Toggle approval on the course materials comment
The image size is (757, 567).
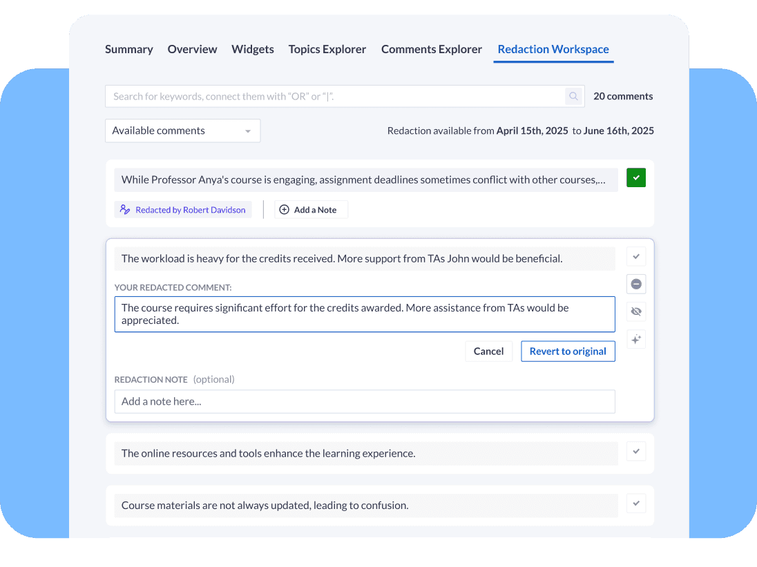636,503
